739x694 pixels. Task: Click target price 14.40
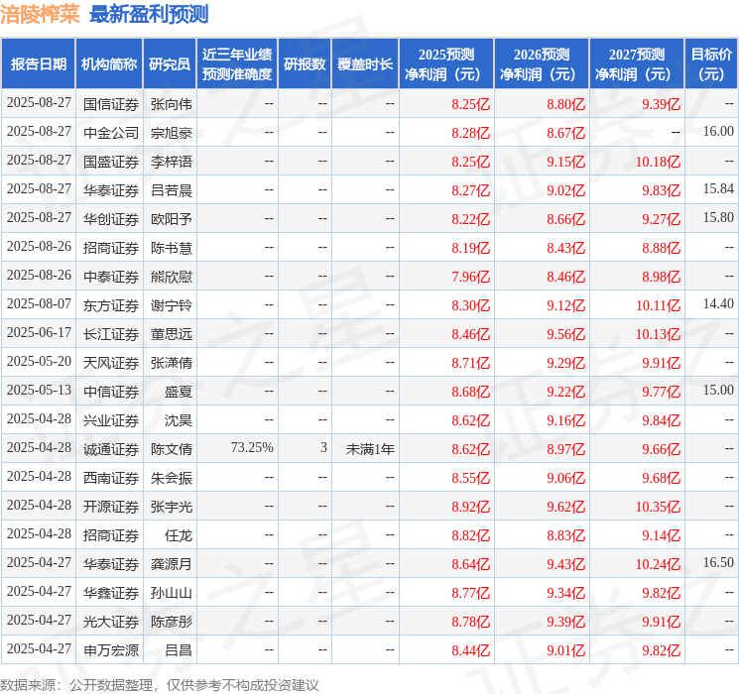tap(718, 303)
